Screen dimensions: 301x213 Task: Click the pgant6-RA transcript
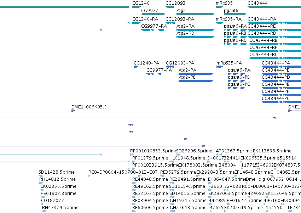(x=235, y=30)
